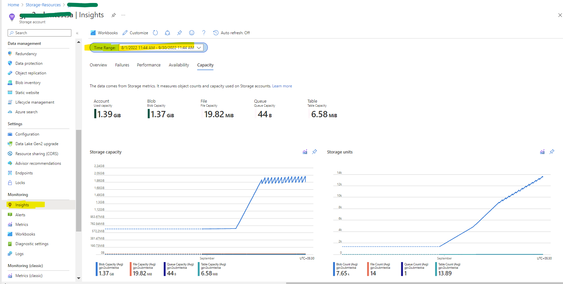The height and width of the screenshot is (284, 563).
Task: Open the Time Range dropdown
Action: tap(161, 48)
